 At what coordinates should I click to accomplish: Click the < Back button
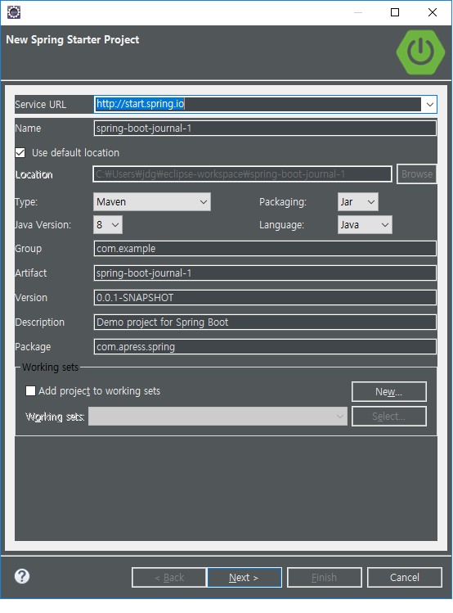tap(169, 578)
